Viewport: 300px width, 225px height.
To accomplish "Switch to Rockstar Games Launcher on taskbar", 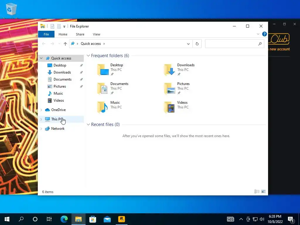I will (x=122, y=219).
